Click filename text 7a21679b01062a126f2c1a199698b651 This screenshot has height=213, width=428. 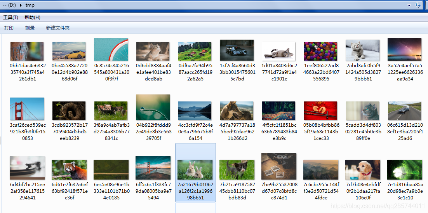coord(195,191)
